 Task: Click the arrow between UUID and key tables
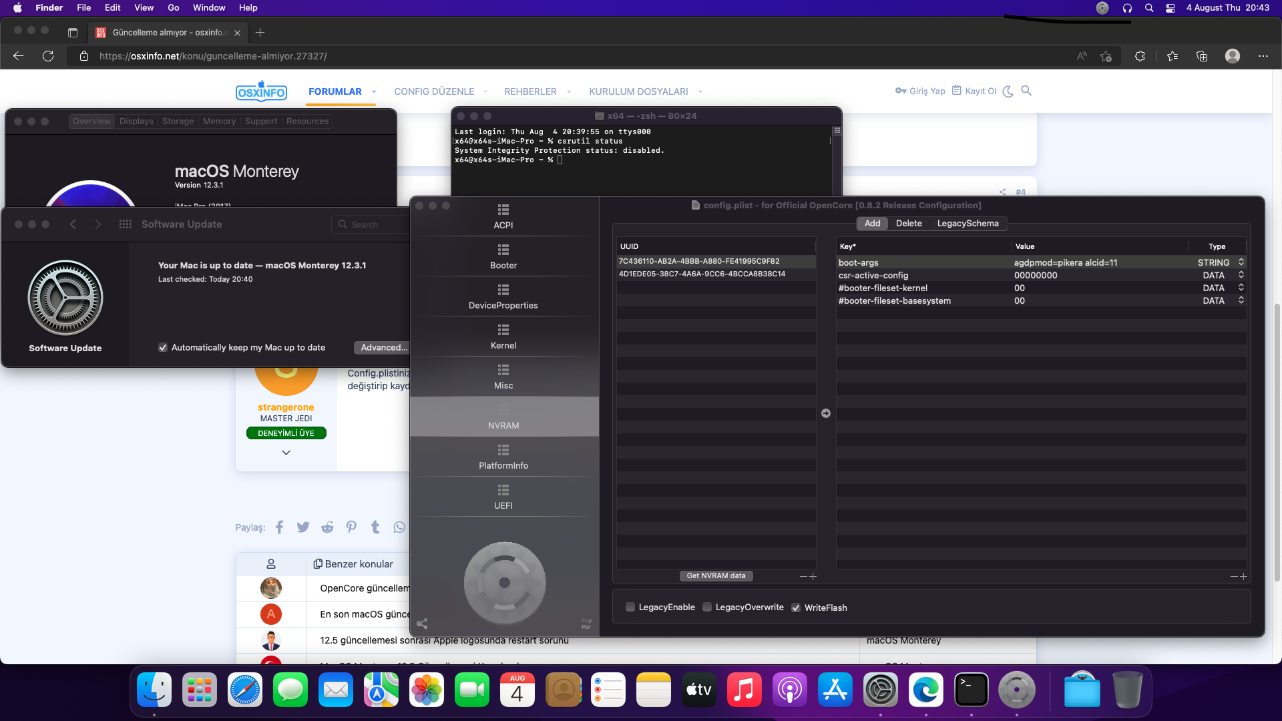[x=826, y=413]
